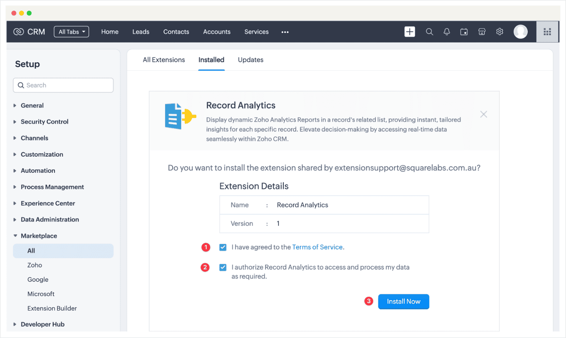The width and height of the screenshot is (566, 338).
Task: Switch to the Updates tab
Action: tap(250, 60)
